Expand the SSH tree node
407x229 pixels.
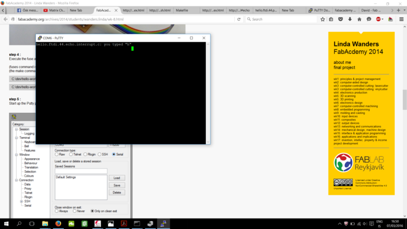coord(22,201)
